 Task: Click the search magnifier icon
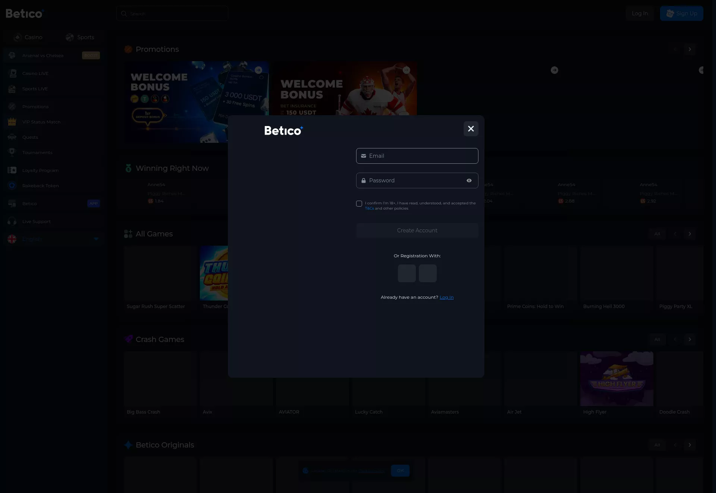pos(124,13)
